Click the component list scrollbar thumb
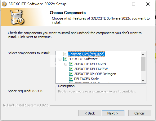The width and height of the screenshot is (156, 121). 143,64
